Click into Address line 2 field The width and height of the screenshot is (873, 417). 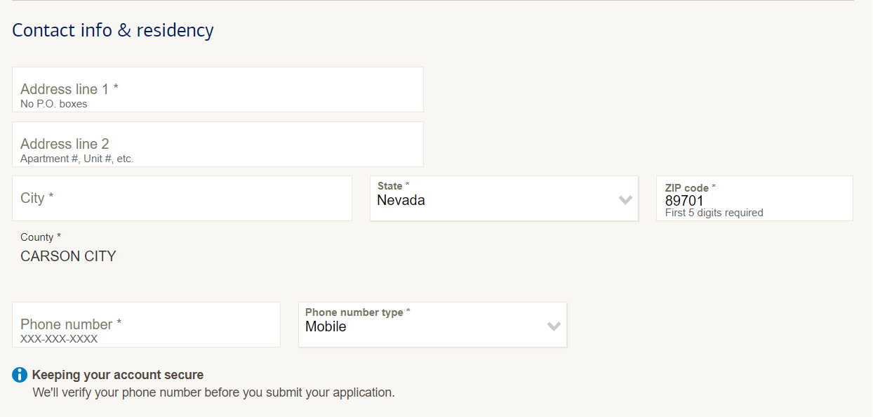click(x=218, y=144)
